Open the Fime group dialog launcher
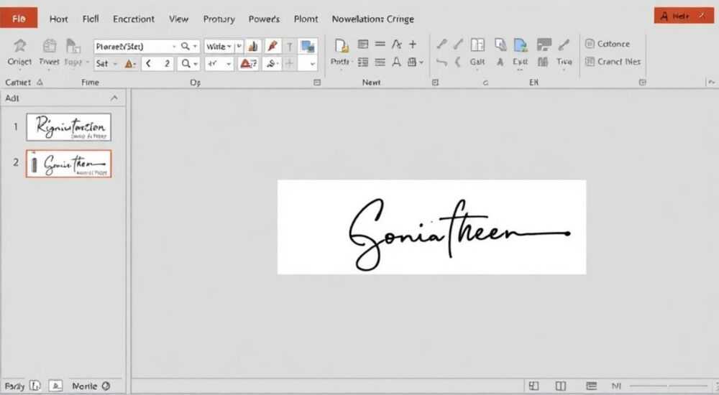 point(317,83)
